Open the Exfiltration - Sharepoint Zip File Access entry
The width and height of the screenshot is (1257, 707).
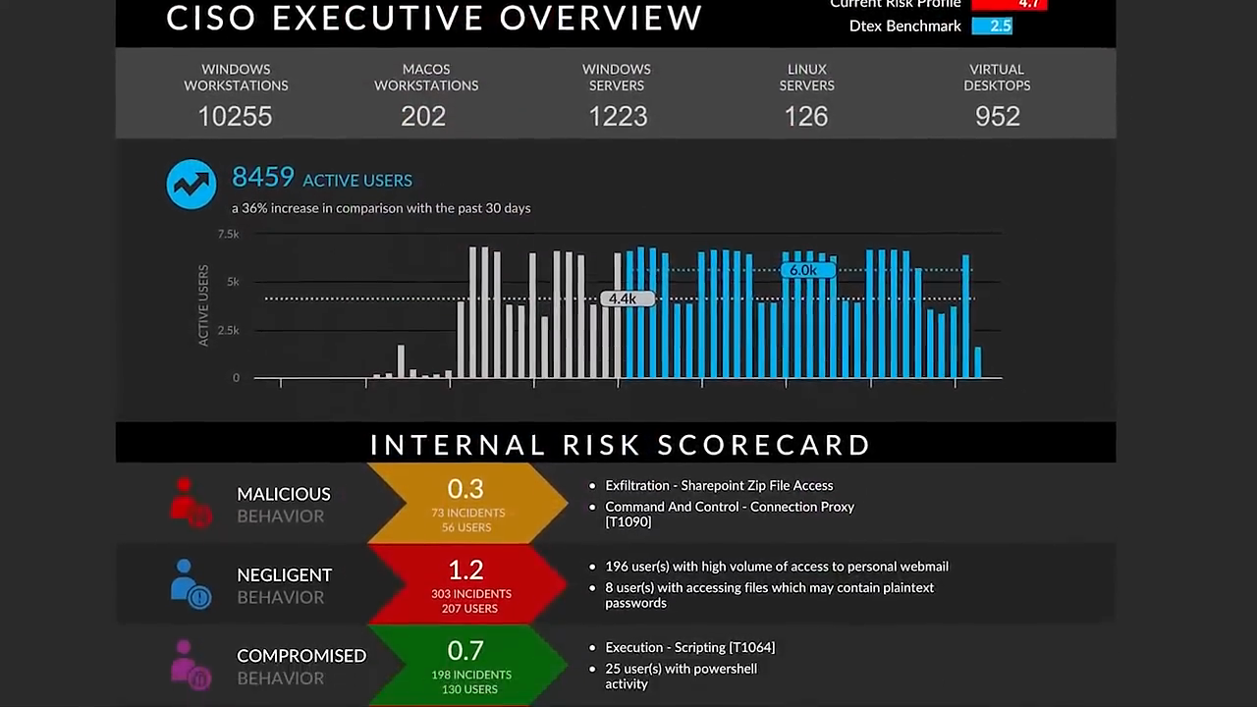[x=719, y=485]
